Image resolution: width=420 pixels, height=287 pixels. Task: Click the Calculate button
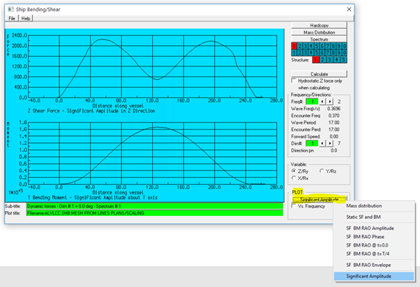coord(319,73)
